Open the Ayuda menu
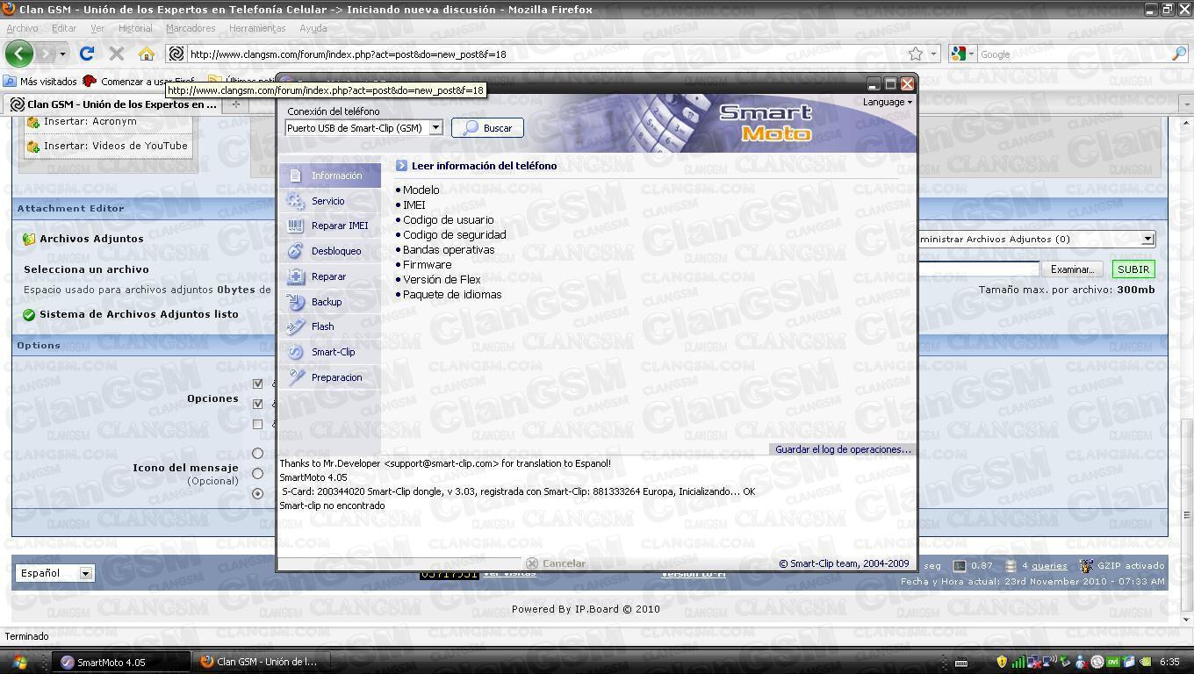 point(313,28)
